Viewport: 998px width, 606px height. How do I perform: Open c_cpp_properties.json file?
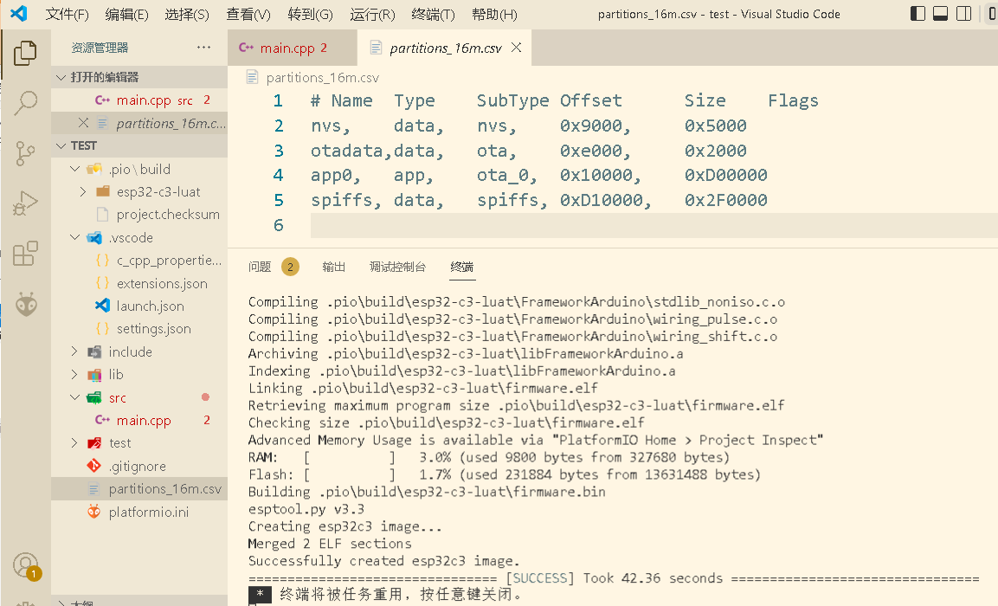(x=138, y=261)
